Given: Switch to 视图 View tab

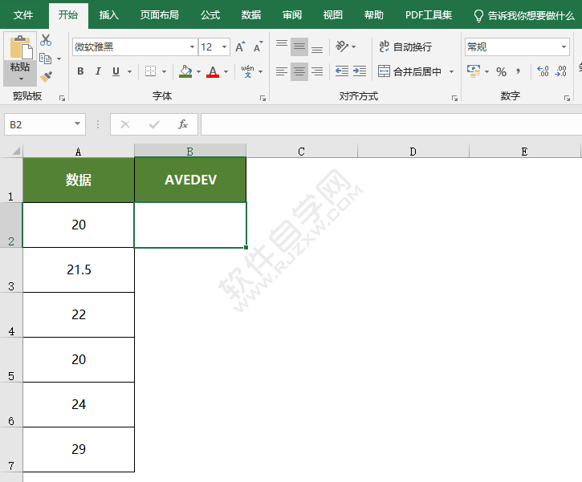Looking at the screenshot, I should tap(332, 14).
